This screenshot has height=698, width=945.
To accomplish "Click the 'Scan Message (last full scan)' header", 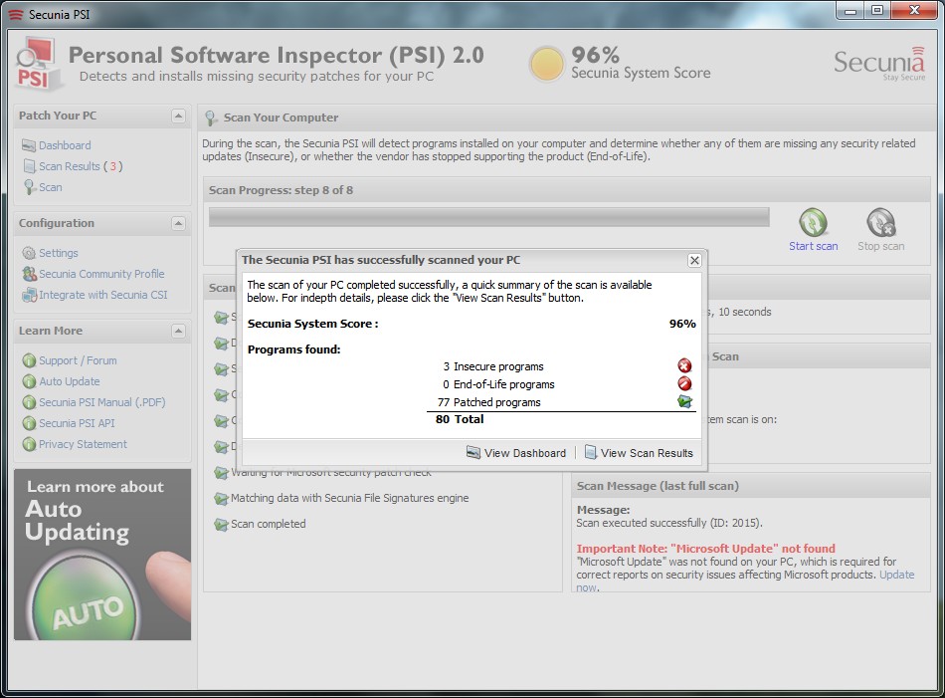I will pos(658,486).
